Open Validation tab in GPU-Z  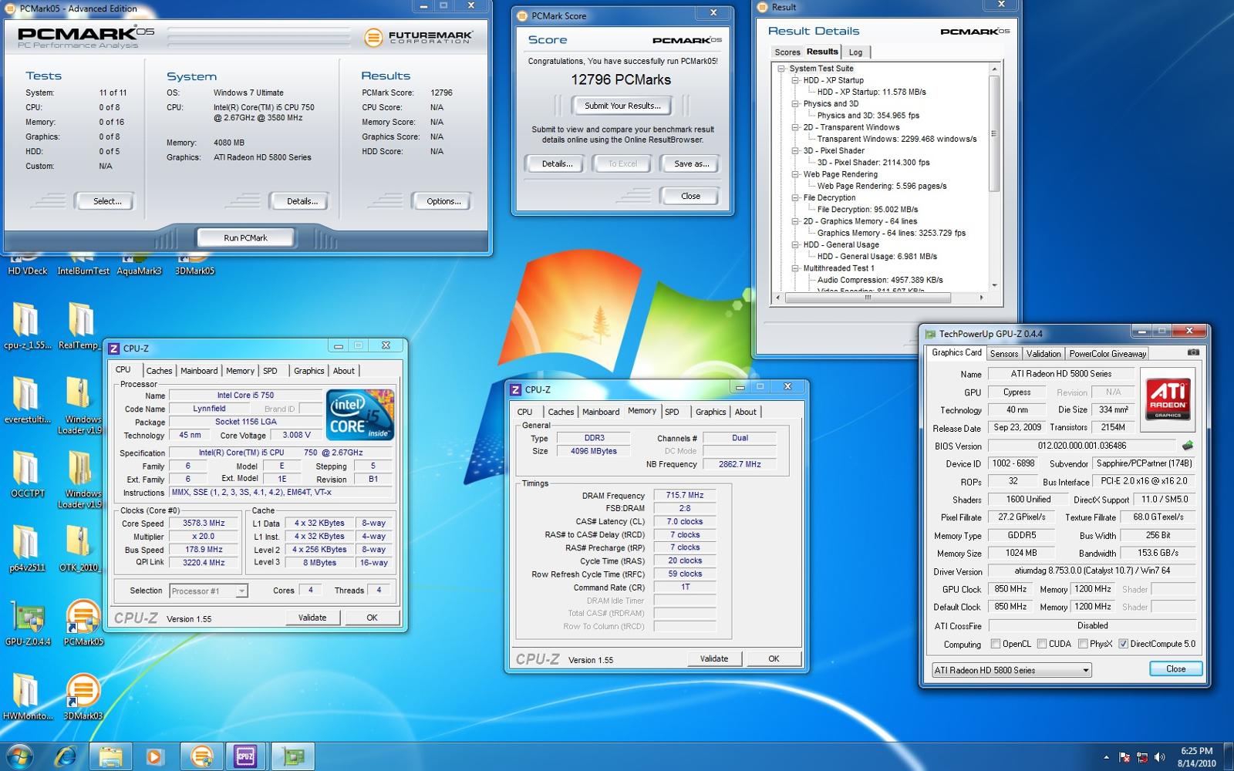1044,354
